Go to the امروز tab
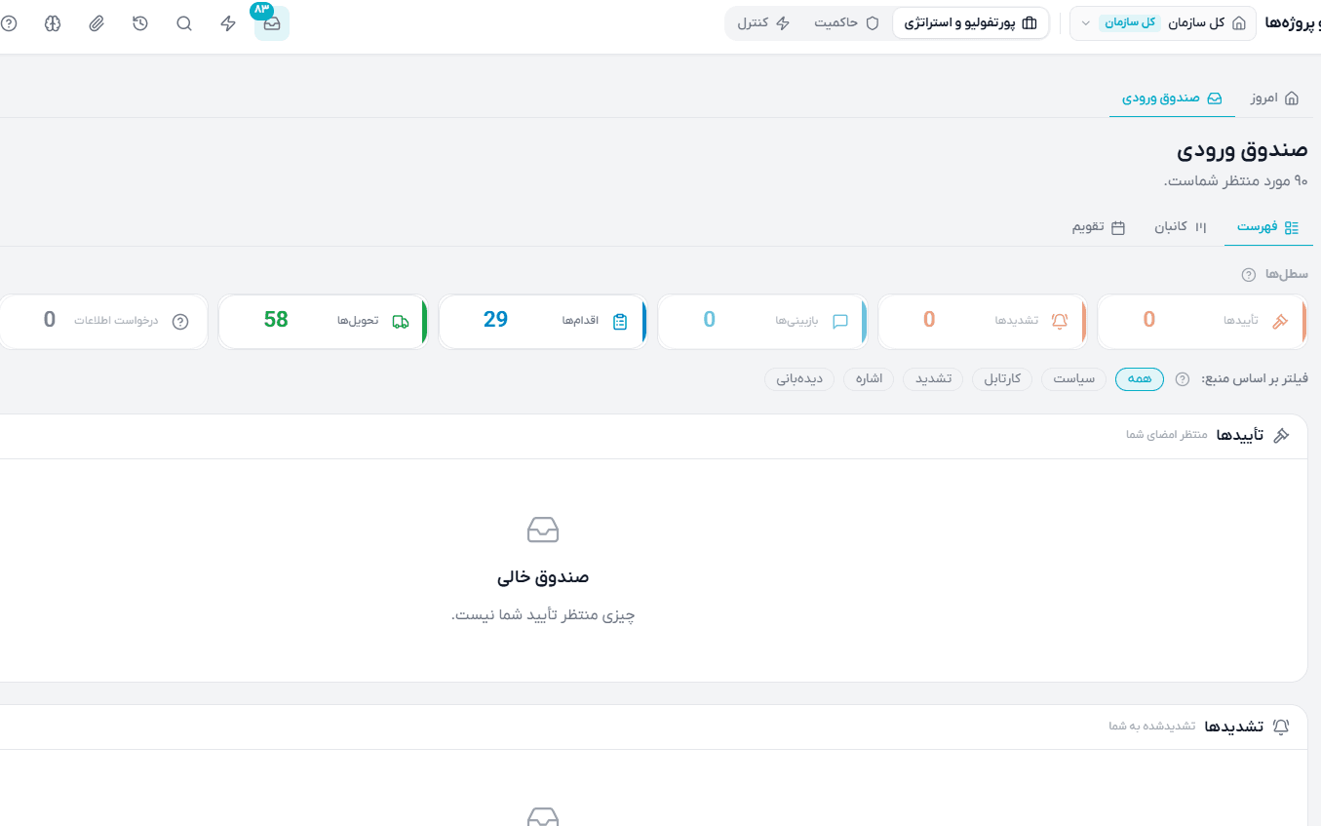The image size is (1321, 826). (x=1275, y=98)
